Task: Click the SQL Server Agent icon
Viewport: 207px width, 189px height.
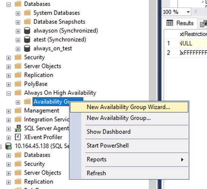Action: [18, 128]
